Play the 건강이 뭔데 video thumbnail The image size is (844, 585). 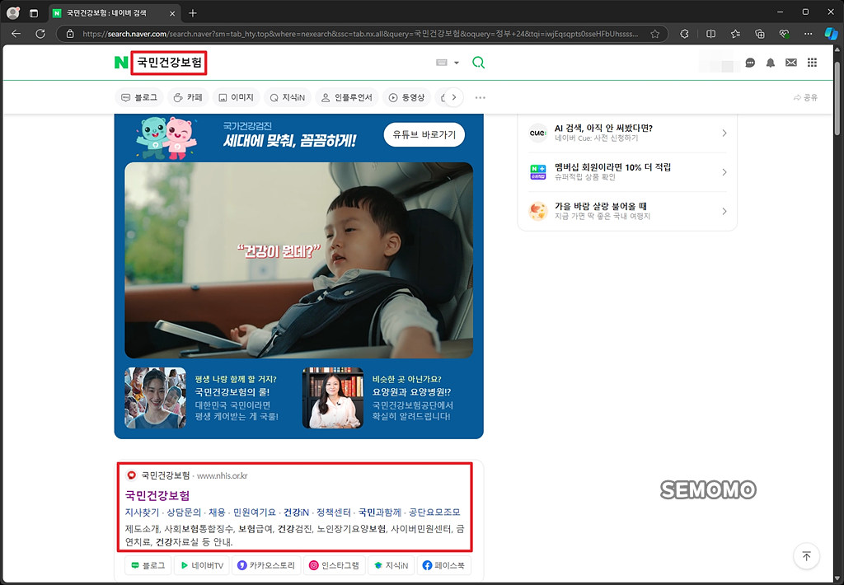tap(298, 260)
